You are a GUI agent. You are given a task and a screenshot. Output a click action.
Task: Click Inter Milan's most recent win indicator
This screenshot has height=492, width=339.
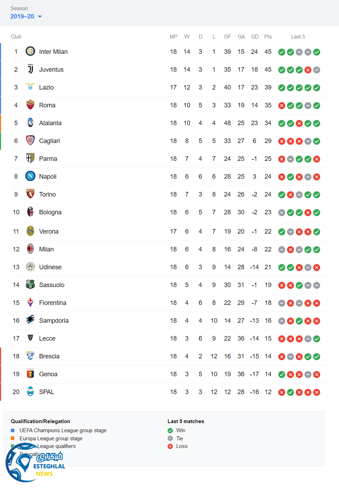point(317,52)
